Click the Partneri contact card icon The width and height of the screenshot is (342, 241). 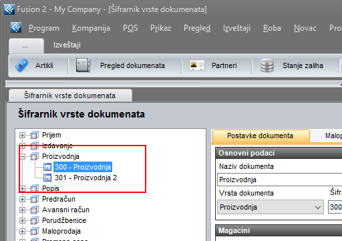click(197, 65)
